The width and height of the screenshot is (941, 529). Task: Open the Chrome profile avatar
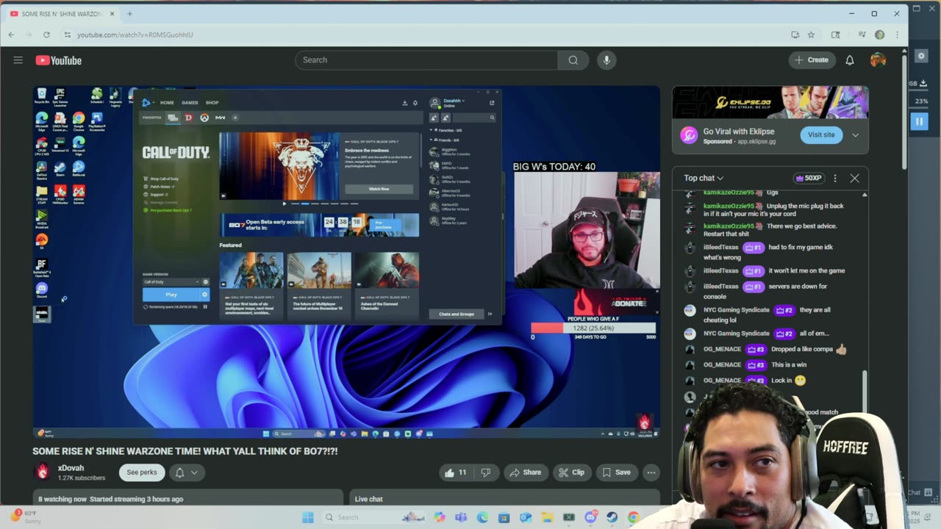click(879, 35)
